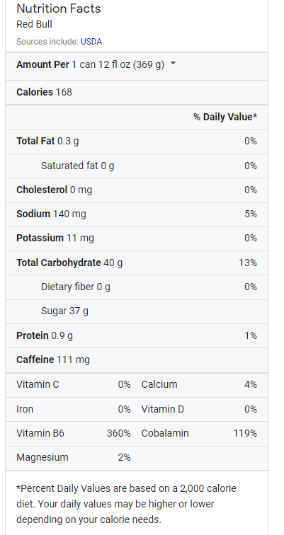Click the % Daily Value header
The image size is (284, 535).
[x=225, y=117]
